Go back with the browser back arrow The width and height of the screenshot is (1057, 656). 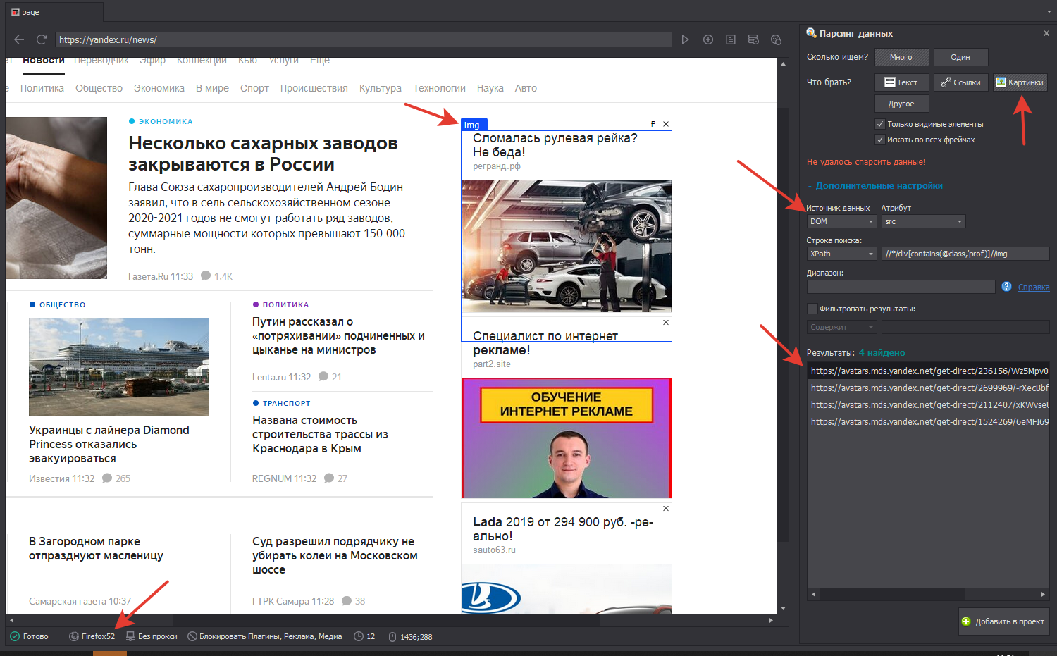pyautogui.click(x=19, y=39)
